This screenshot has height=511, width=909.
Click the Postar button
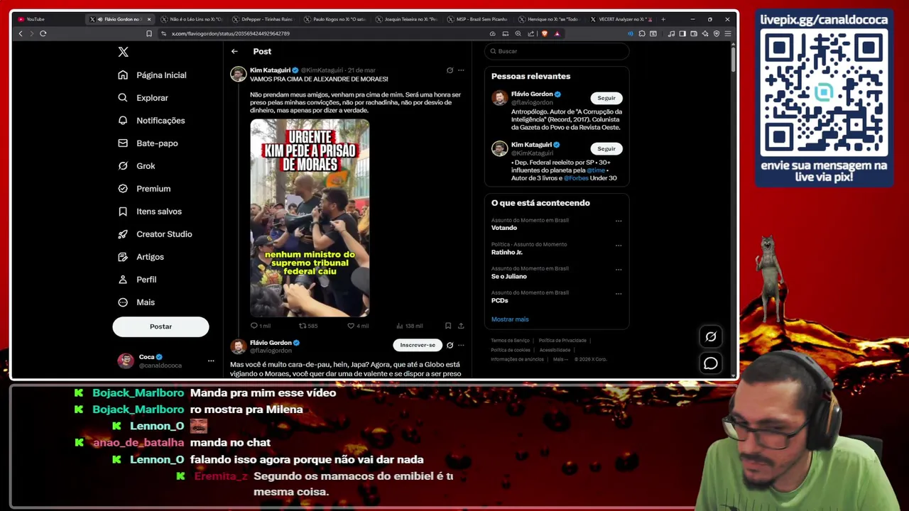tap(160, 326)
